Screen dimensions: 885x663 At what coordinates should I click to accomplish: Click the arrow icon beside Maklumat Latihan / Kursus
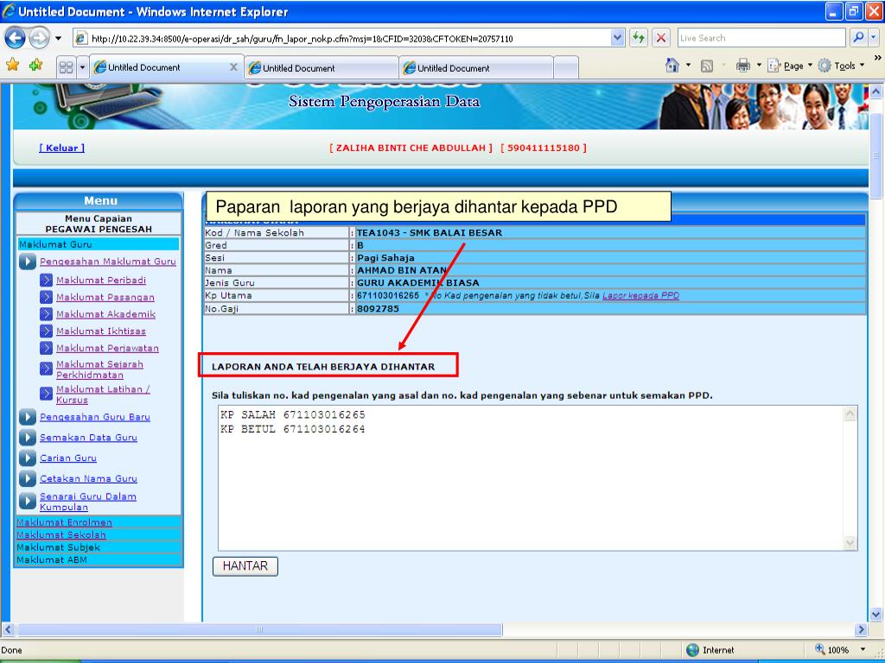click(x=47, y=394)
